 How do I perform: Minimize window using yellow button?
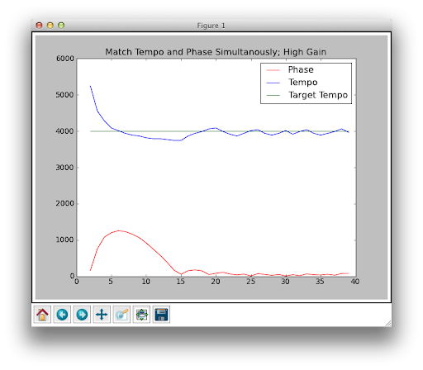click(x=50, y=26)
